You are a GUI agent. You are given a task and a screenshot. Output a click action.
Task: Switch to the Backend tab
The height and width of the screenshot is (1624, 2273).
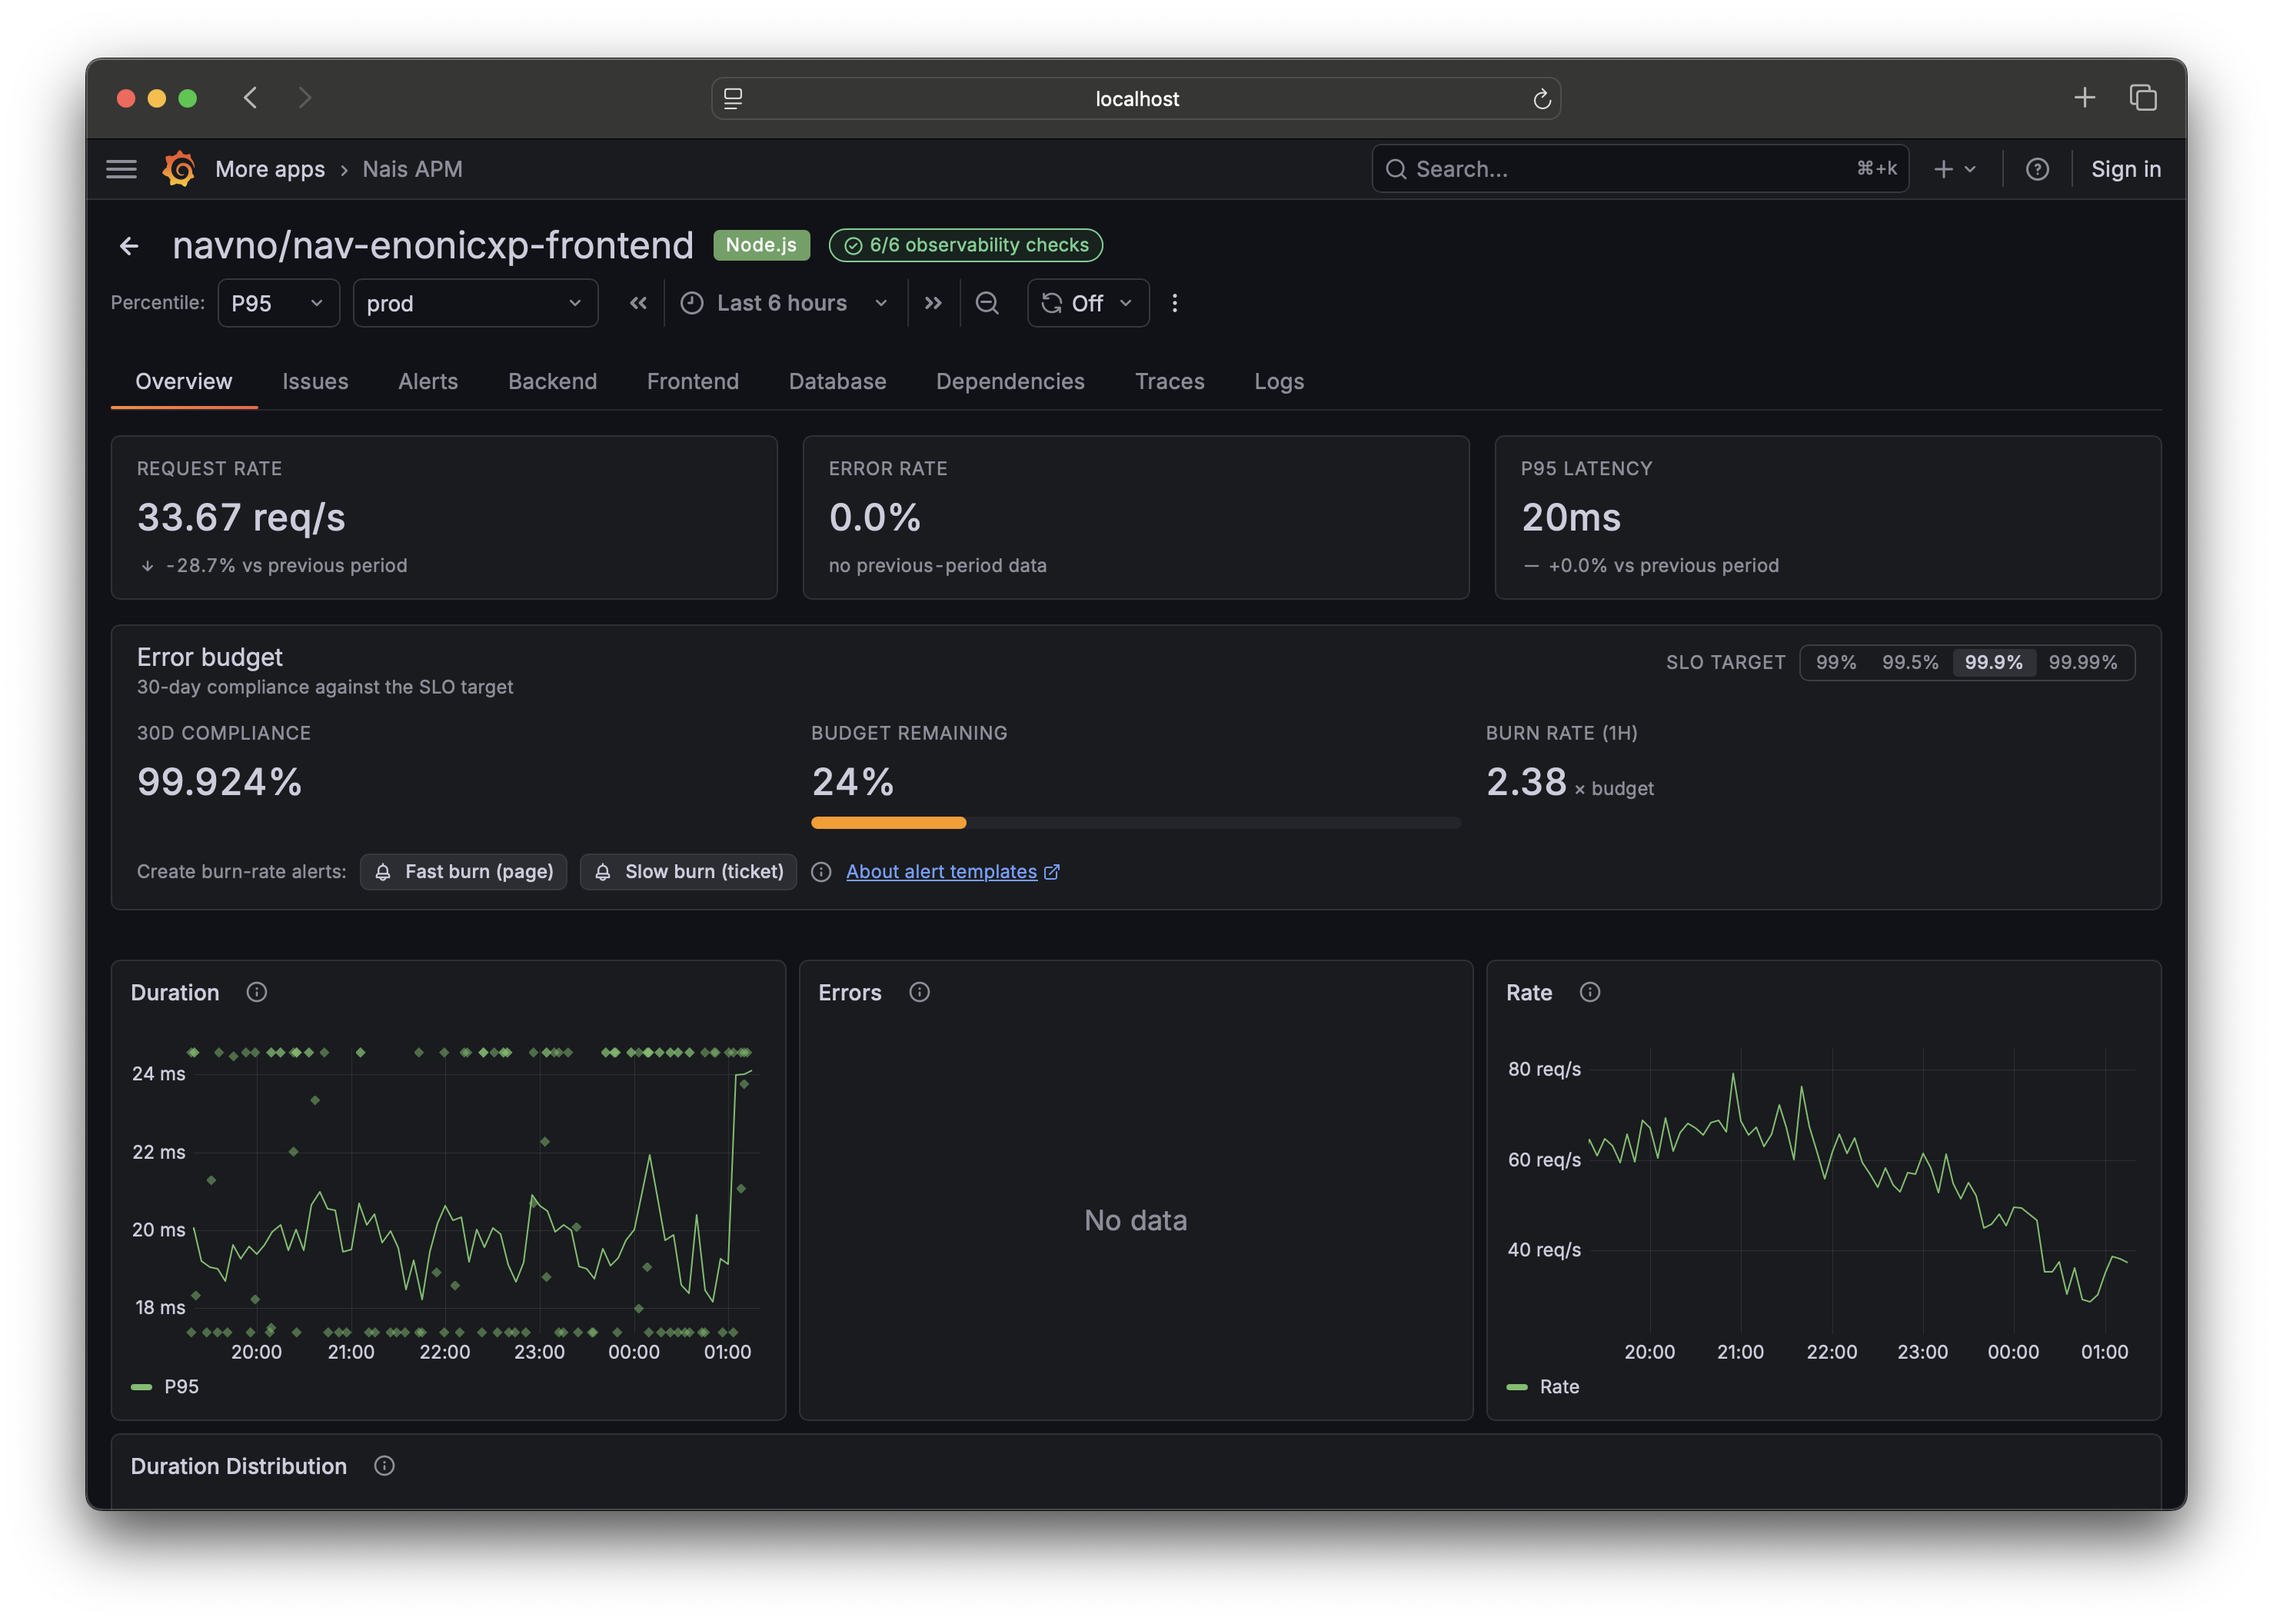tap(552, 381)
